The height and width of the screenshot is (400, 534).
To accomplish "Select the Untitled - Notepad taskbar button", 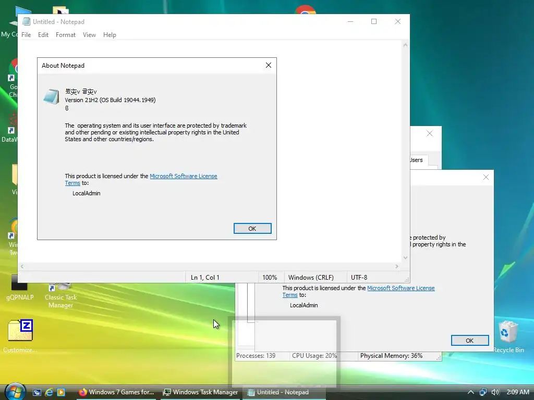I will click(x=284, y=392).
